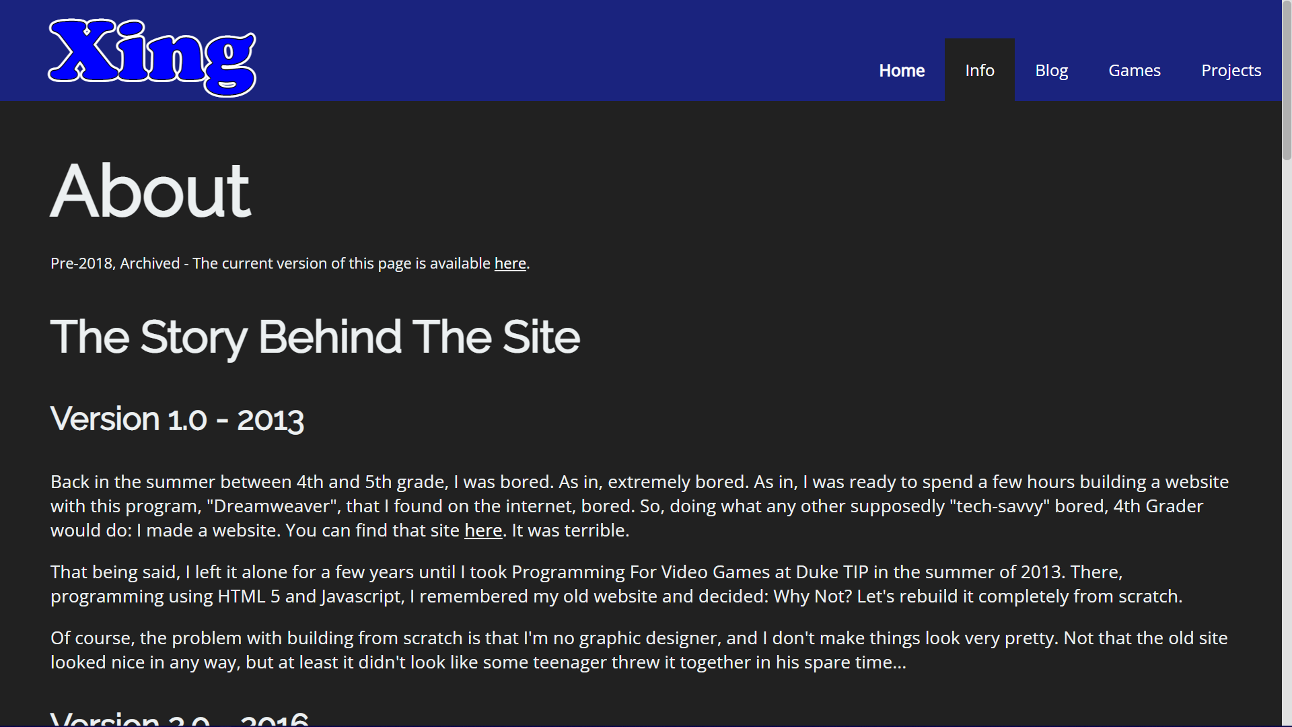Click the vertical scrollbar thumb
Viewport: 1292px width, 727px height.
point(1287,81)
